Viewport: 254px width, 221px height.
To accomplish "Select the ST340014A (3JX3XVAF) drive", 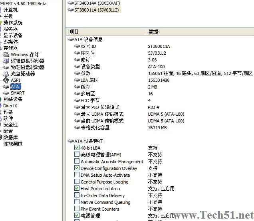I will coord(97,3).
